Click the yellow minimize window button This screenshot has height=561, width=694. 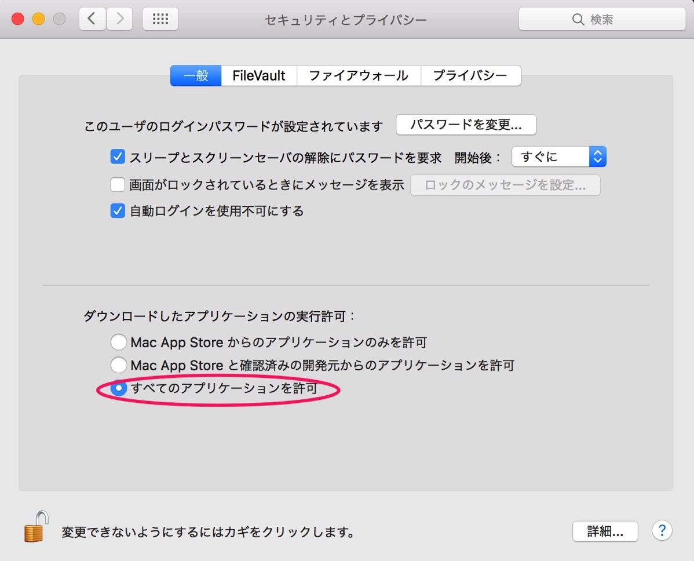[x=38, y=19]
